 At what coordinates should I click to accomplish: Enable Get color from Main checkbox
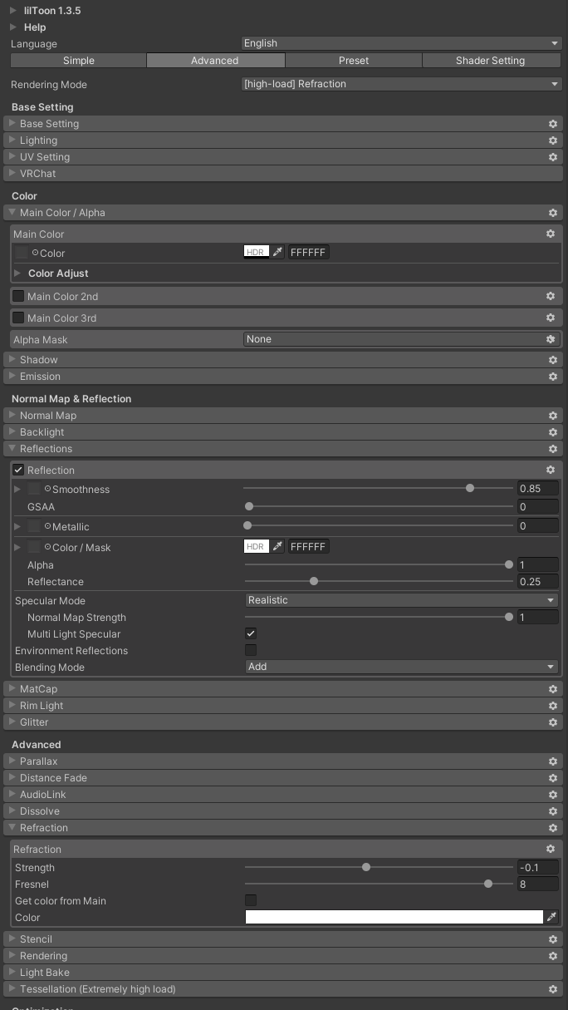(x=251, y=900)
